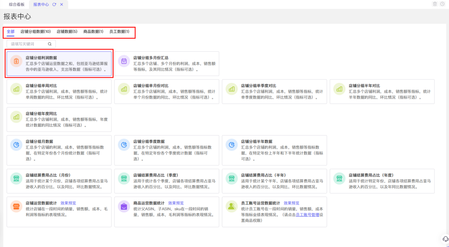Switch to the 综合看板 tab
Image resolution: width=449 pixels, height=247 pixels.
[17, 4]
